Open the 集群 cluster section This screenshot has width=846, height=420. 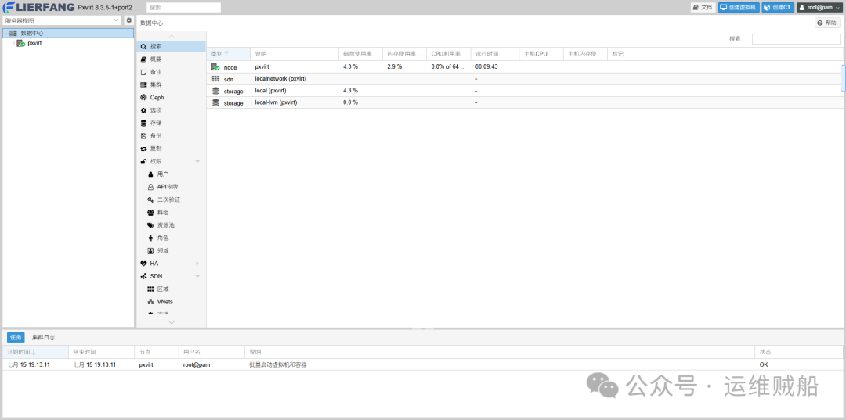pos(171,85)
